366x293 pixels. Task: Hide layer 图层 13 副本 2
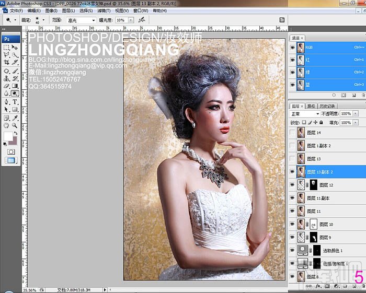(x=292, y=172)
